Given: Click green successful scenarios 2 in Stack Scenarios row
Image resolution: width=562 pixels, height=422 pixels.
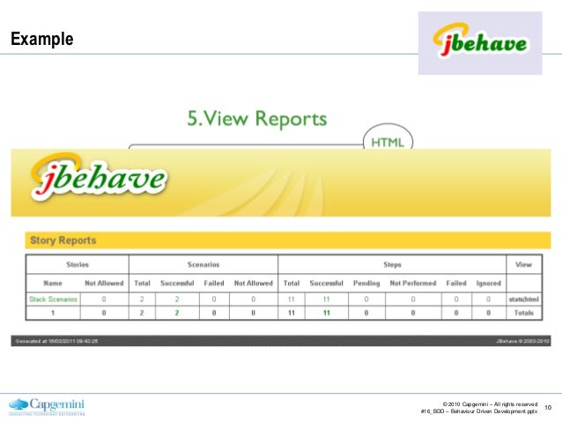Looking at the screenshot, I should click(177, 299).
